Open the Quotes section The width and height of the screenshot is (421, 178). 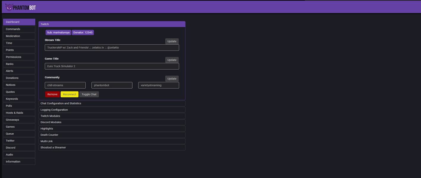pos(19,92)
